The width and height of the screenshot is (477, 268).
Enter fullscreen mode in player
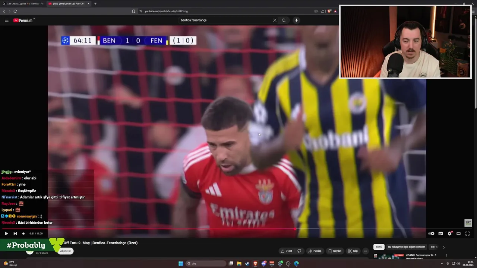click(x=467, y=233)
